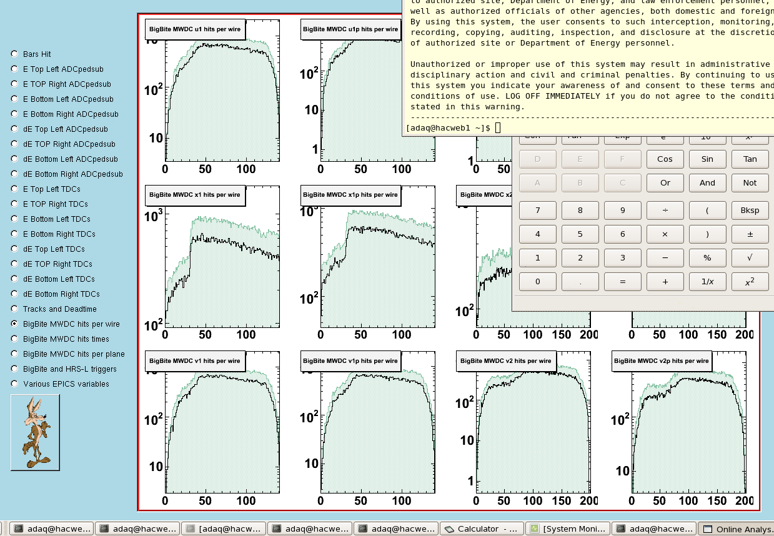Viewport: 774px width, 536px height.
Task: Open System Monitor from the taskbar
Action: pos(568,529)
